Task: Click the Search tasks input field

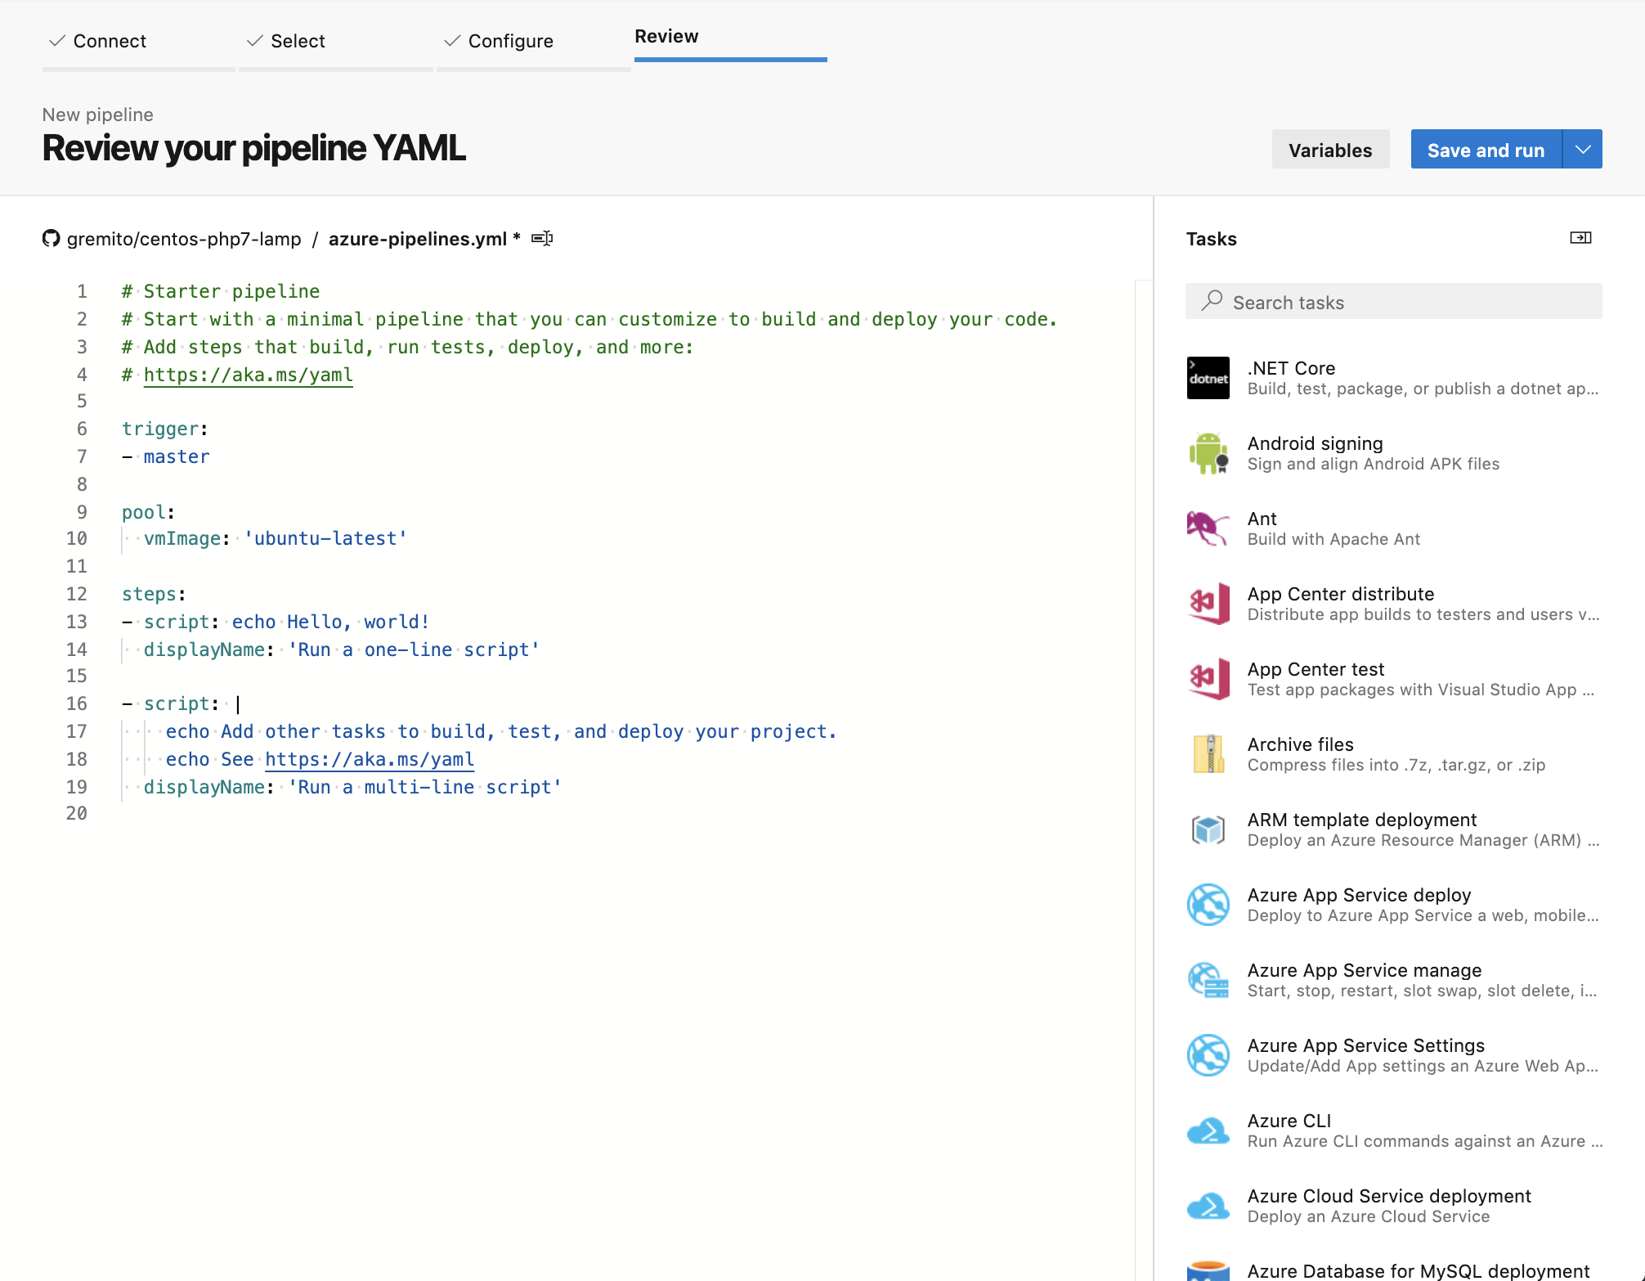Action: 1394,302
